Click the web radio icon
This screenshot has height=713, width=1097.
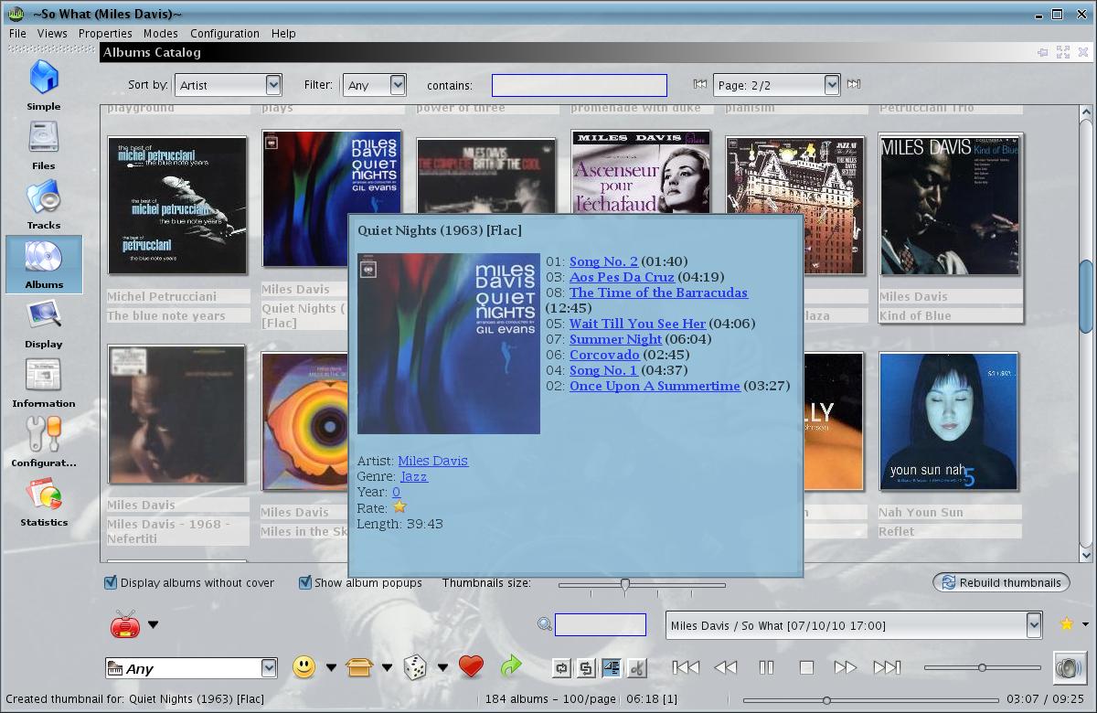point(124,624)
